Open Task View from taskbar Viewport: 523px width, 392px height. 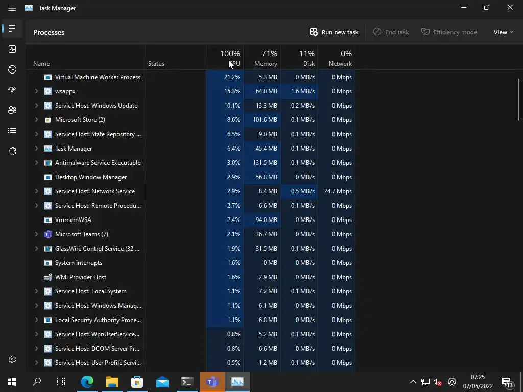click(61, 382)
